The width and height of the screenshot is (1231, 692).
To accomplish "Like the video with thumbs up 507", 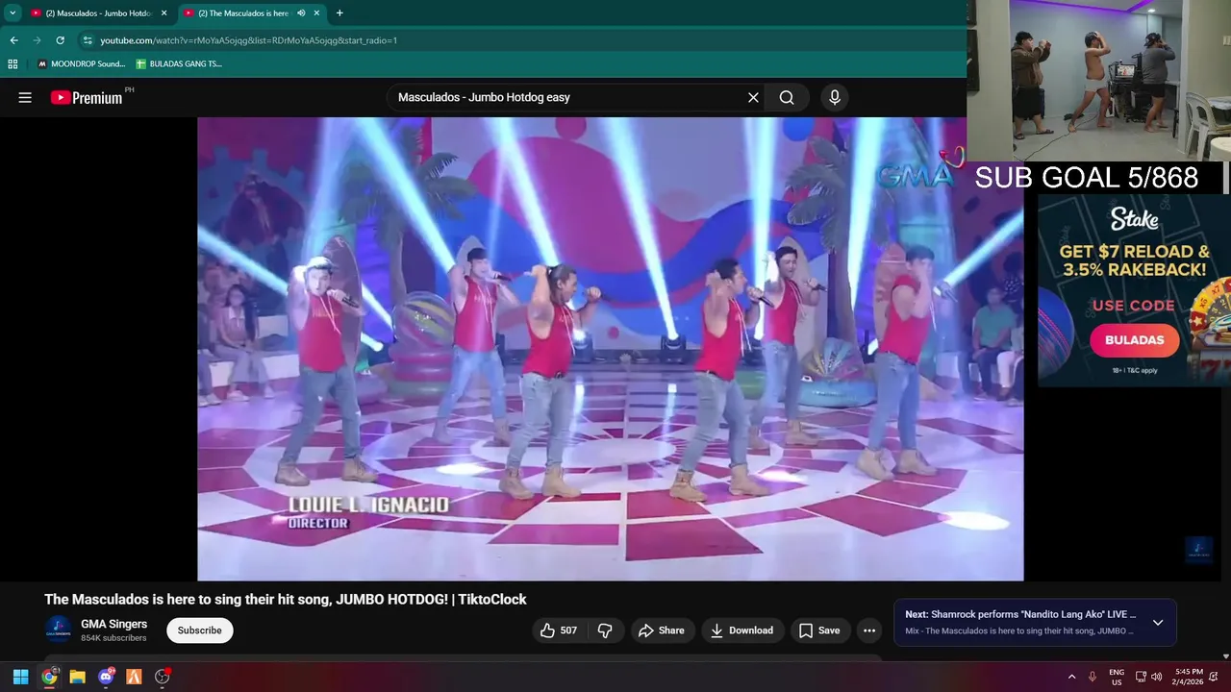I will point(559,630).
